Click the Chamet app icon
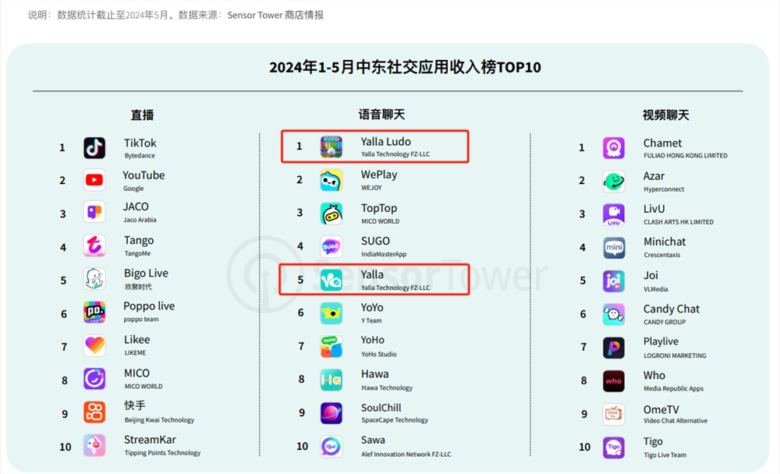The width and height of the screenshot is (780, 474). (x=613, y=147)
